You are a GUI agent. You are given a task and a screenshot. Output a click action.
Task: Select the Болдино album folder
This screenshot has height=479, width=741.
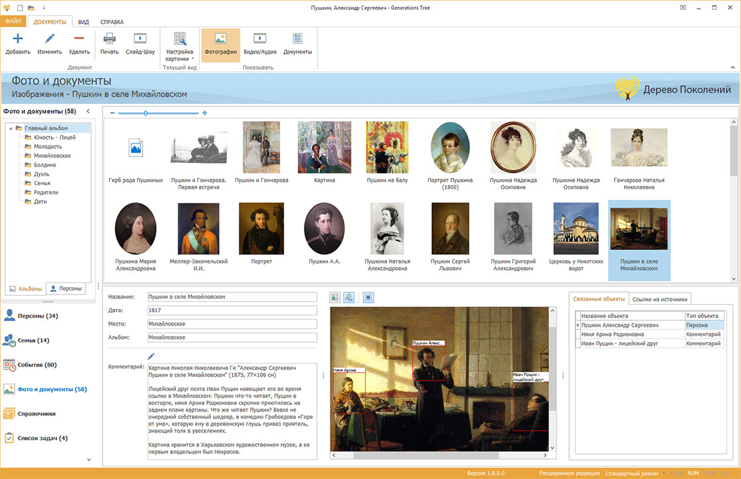pyautogui.click(x=44, y=165)
